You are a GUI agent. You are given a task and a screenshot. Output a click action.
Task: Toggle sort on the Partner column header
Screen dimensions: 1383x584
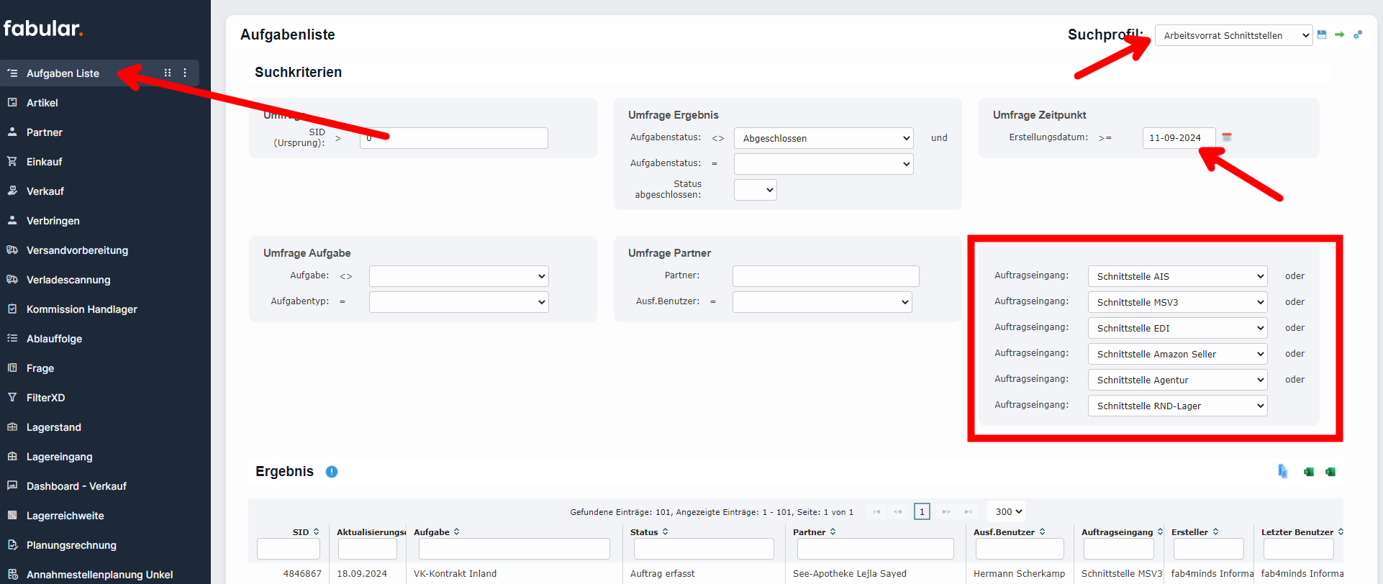[814, 532]
